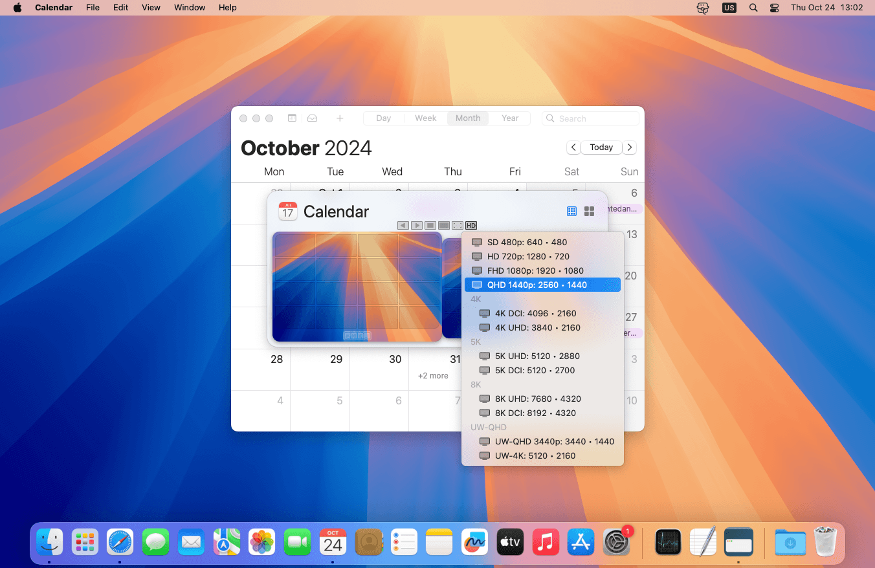
Task: Switch overlay to large tiles view
Action: click(589, 212)
